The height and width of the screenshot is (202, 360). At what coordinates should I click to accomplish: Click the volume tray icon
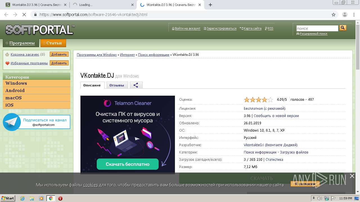[320, 198]
